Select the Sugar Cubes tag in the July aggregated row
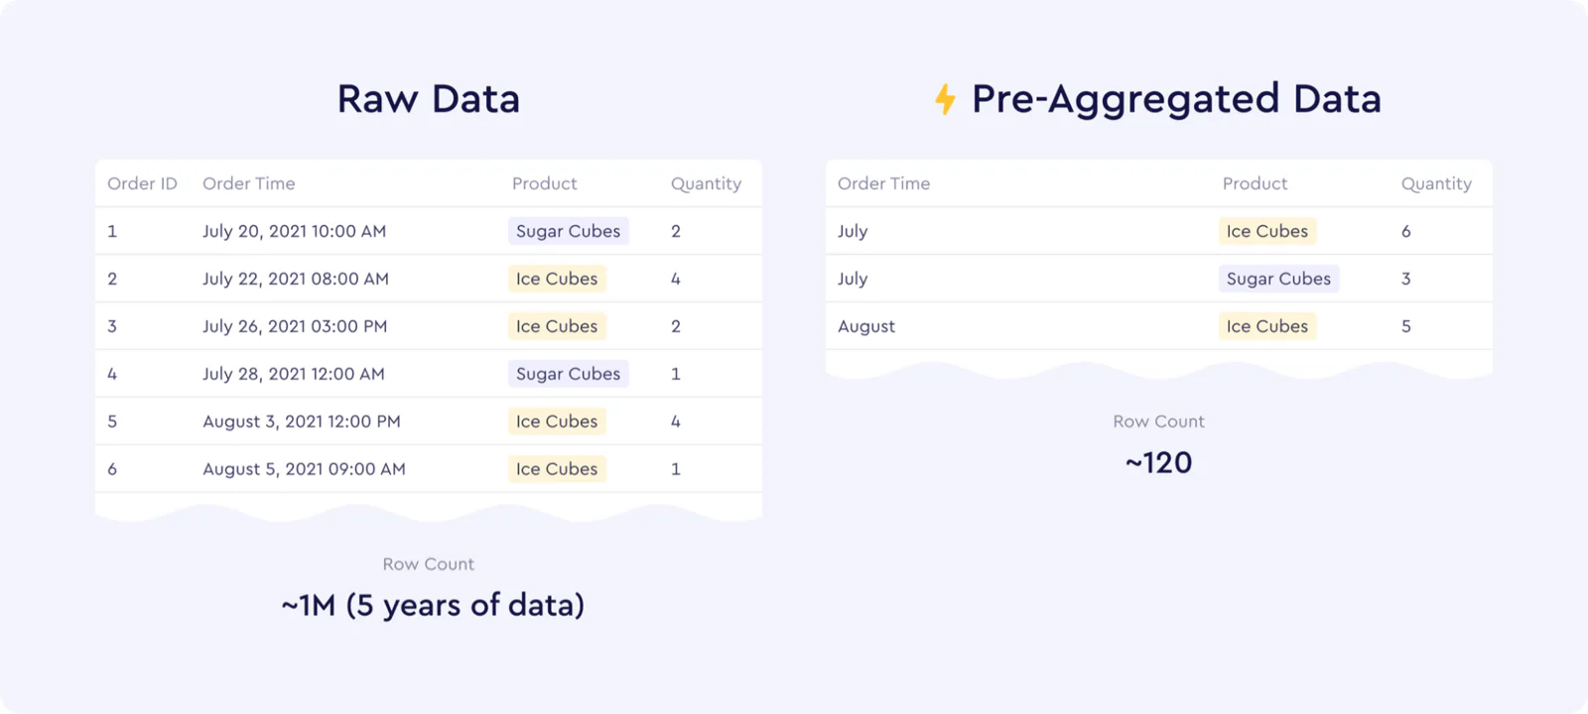The image size is (1588, 714). tap(1278, 279)
